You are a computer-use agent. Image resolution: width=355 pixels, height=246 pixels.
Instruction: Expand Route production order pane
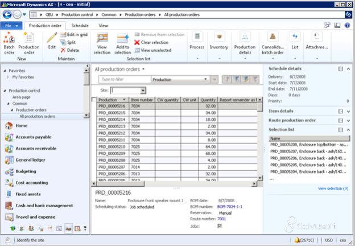[348, 121]
